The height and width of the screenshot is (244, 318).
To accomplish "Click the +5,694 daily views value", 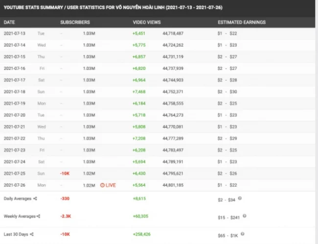I will coord(139,162).
